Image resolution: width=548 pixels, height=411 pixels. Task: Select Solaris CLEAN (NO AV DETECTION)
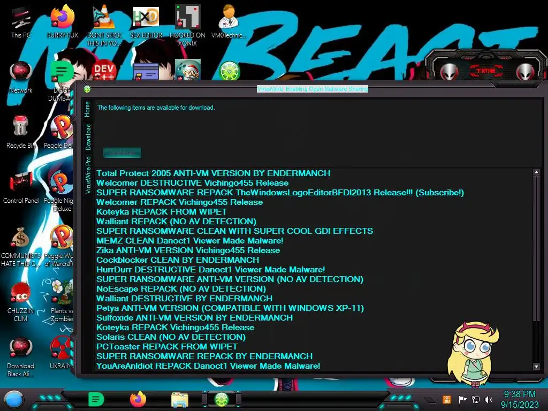171,337
